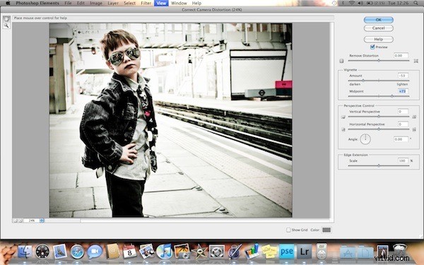Click the Vignette Amount value field
424x265 pixels.
point(403,76)
